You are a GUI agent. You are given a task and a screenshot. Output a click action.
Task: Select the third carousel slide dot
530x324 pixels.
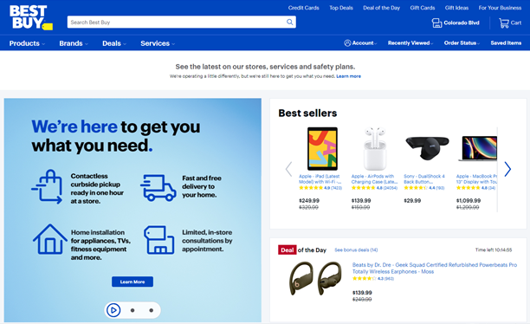(x=151, y=310)
